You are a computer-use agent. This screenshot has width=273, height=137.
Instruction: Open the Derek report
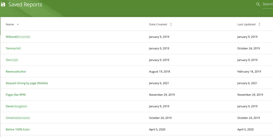tap(16, 106)
